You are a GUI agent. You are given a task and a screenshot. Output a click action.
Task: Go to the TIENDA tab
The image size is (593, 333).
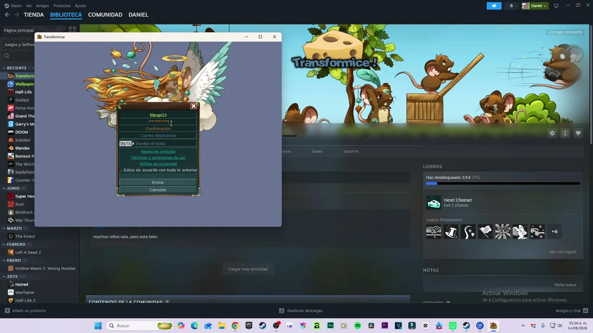tap(34, 15)
